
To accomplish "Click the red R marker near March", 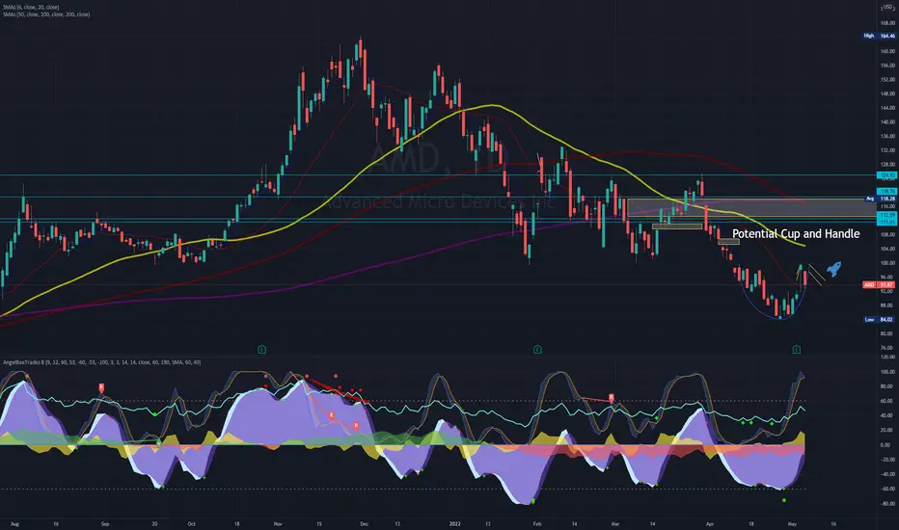I will (x=612, y=397).
